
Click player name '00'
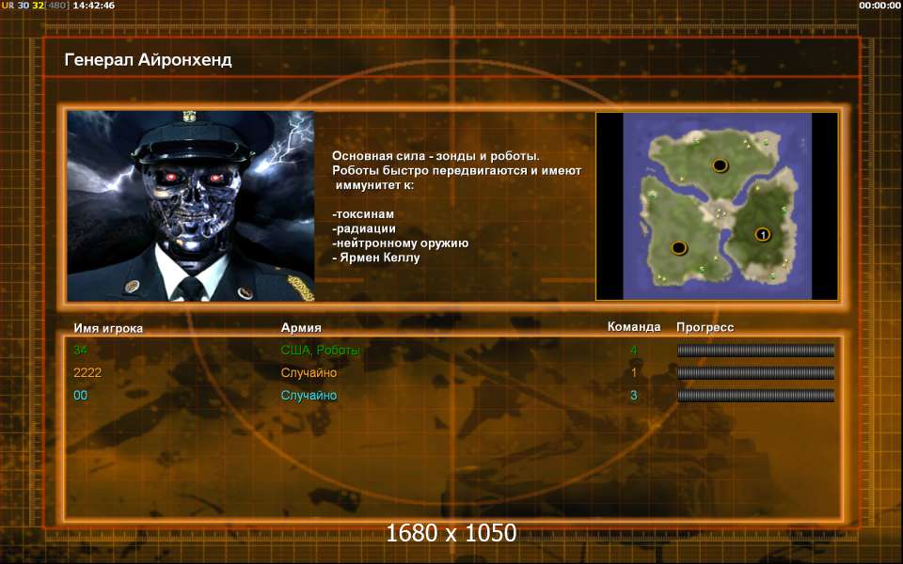[81, 395]
